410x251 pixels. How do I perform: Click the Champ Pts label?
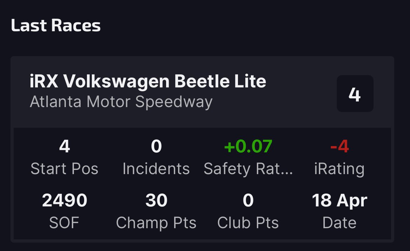tap(156, 223)
